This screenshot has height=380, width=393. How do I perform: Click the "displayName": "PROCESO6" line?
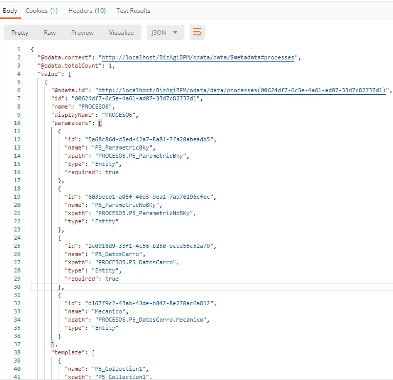pyautogui.click(x=95, y=115)
